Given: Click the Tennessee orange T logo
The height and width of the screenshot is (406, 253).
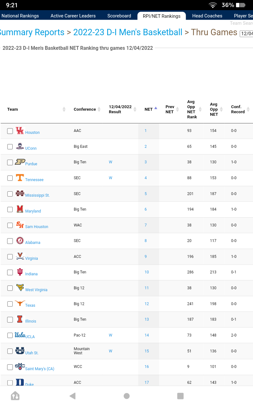Looking at the screenshot, I should [20, 178].
